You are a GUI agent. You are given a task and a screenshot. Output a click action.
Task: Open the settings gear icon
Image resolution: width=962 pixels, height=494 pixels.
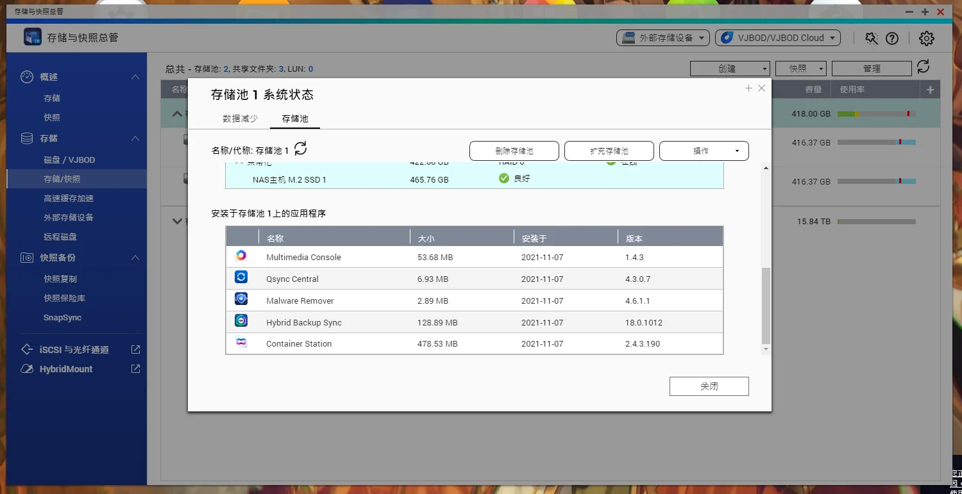click(926, 38)
